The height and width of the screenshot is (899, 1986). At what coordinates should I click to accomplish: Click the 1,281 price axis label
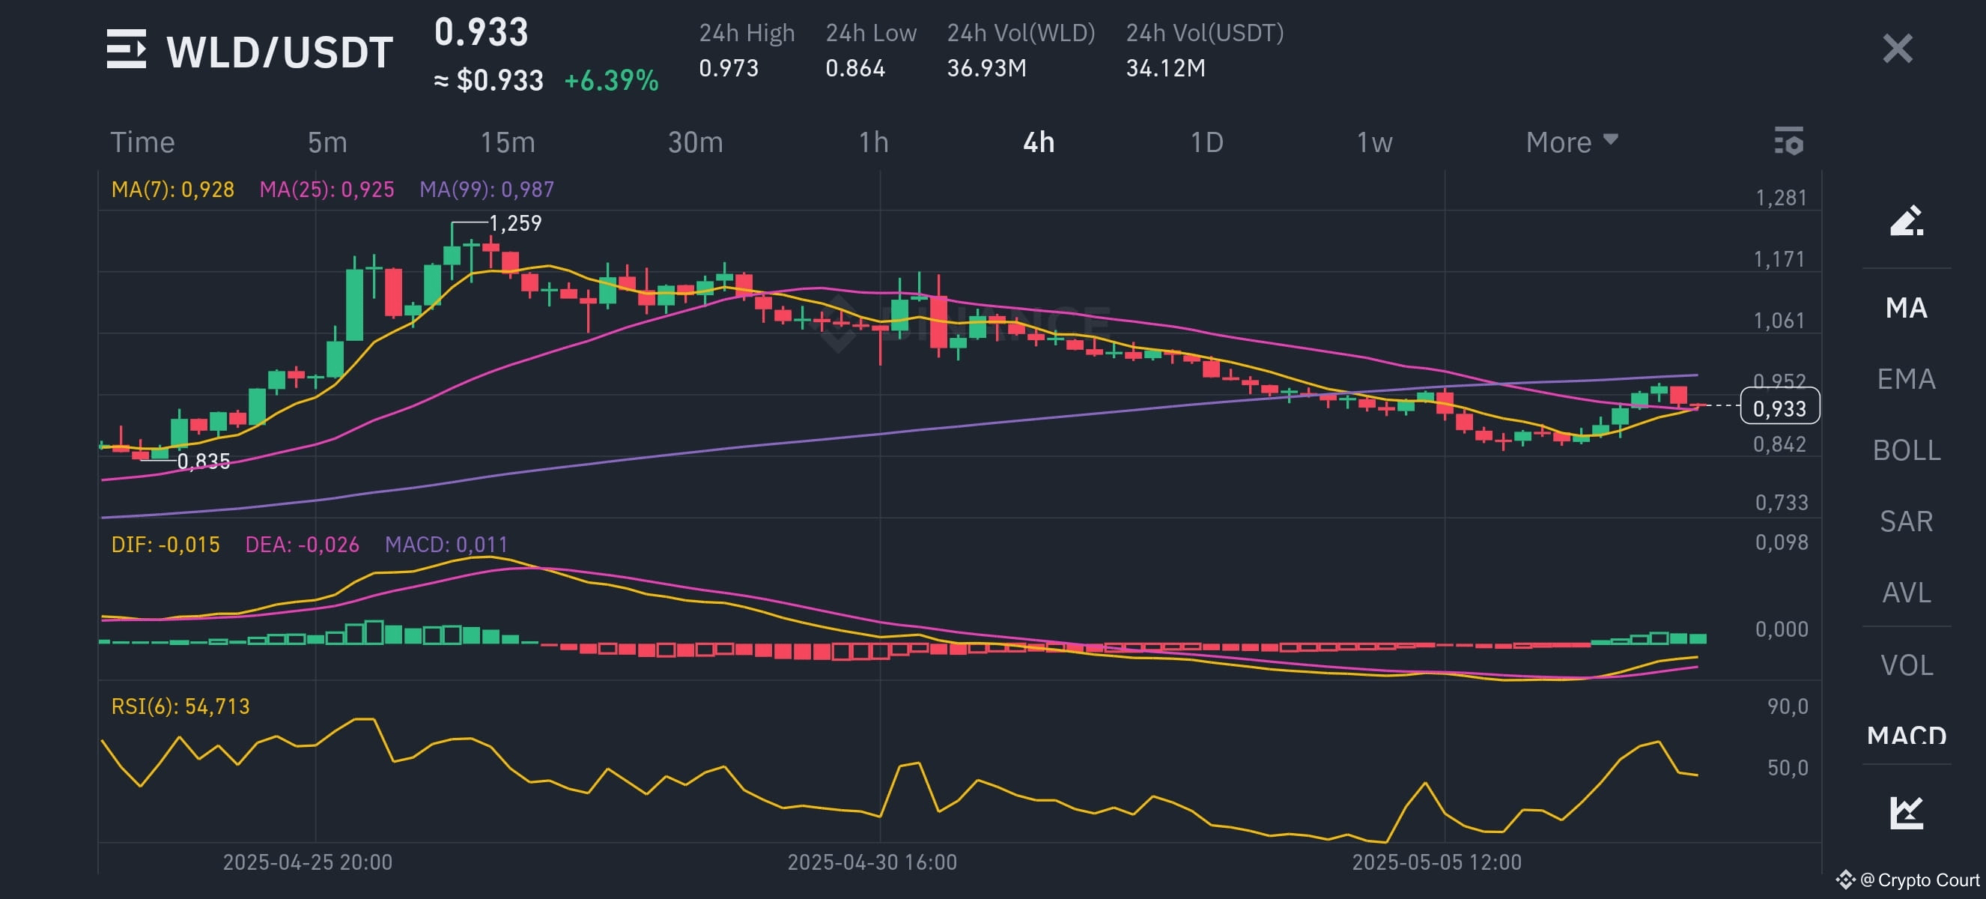click(x=1781, y=198)
